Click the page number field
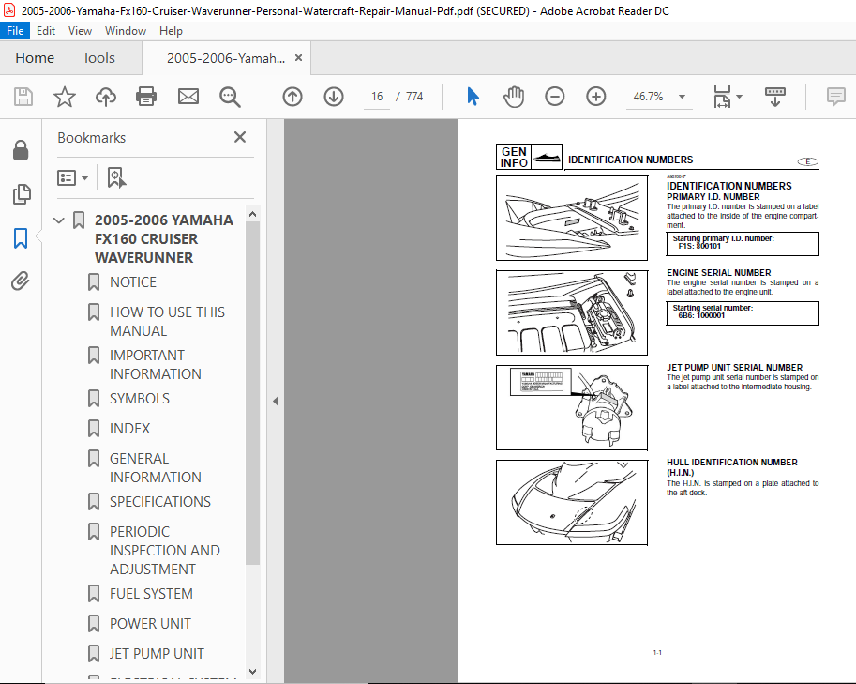Screen dimensions: 856x684 (377, 97)
